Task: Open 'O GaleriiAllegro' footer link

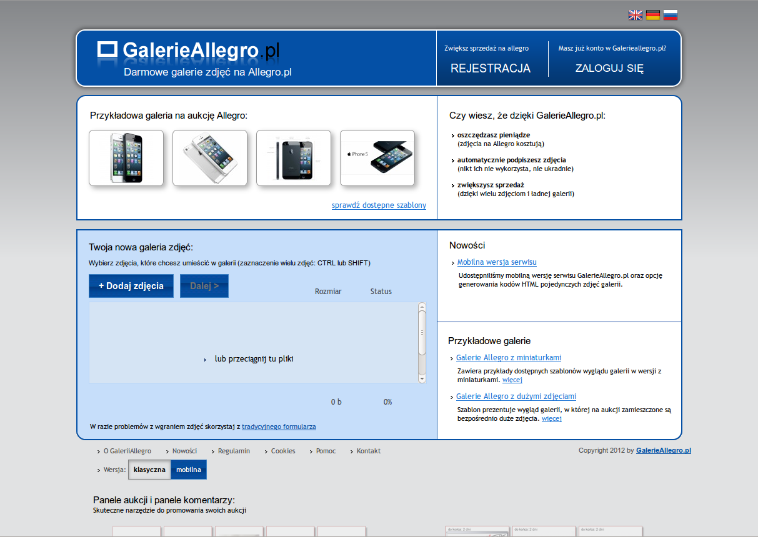Action: tap(127, 451)
